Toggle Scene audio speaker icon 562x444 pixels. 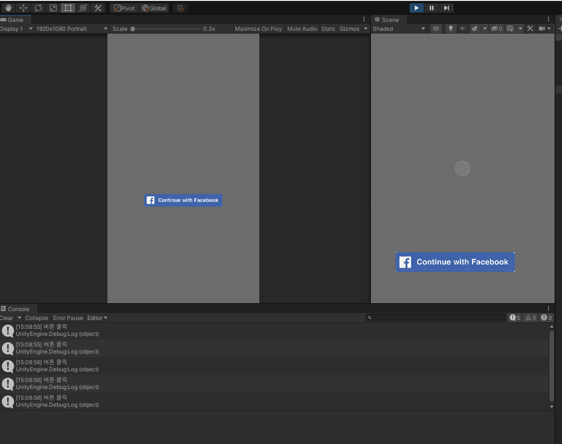[462, 28]
